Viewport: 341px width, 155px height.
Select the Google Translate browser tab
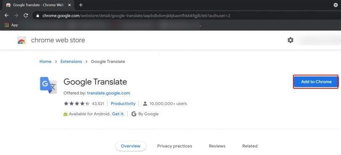(39, 5)
